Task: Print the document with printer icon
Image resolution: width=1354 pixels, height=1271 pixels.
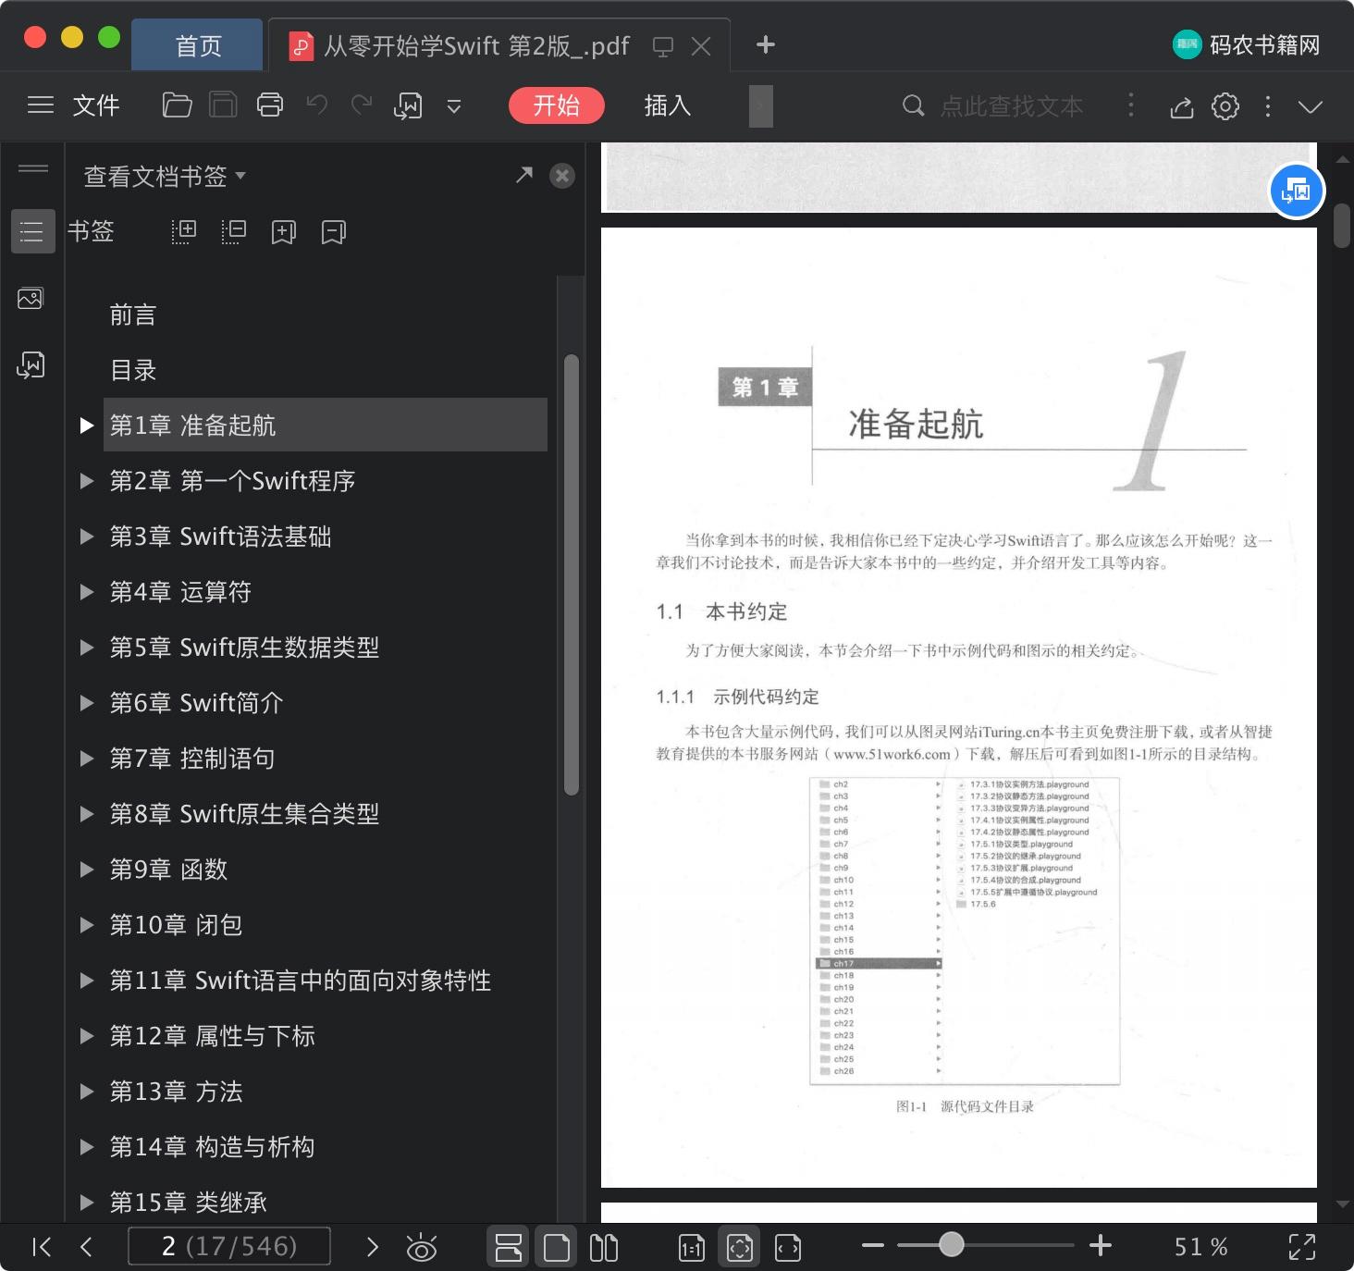Action: pos(270,105)
